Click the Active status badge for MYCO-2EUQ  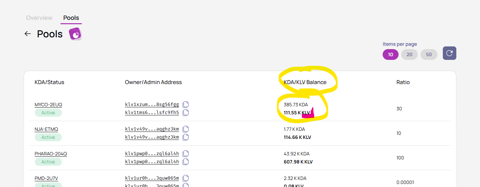48,113
